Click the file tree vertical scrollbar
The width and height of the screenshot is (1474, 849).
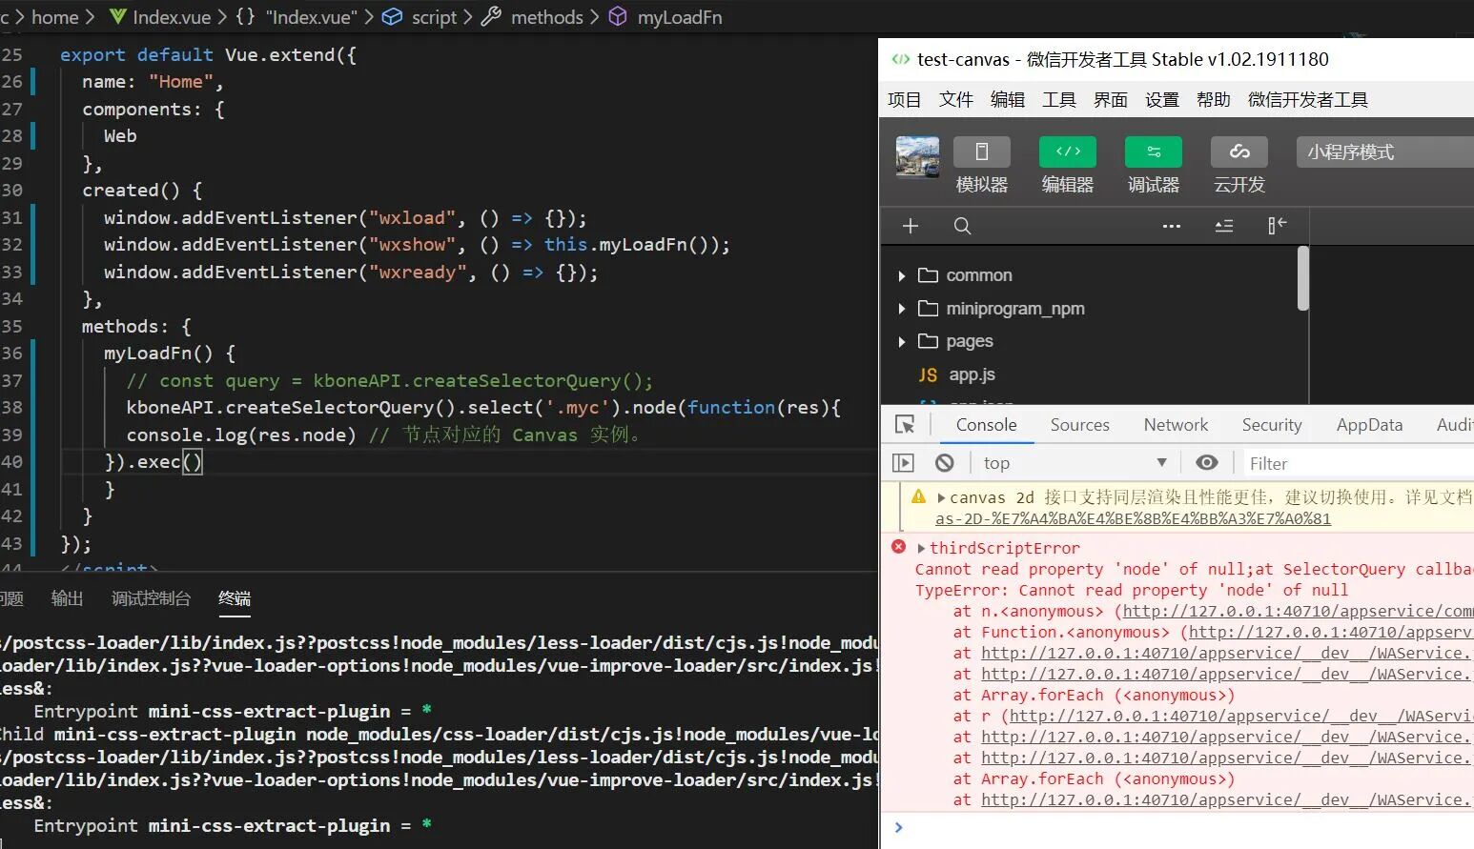tap(1303, 278)
